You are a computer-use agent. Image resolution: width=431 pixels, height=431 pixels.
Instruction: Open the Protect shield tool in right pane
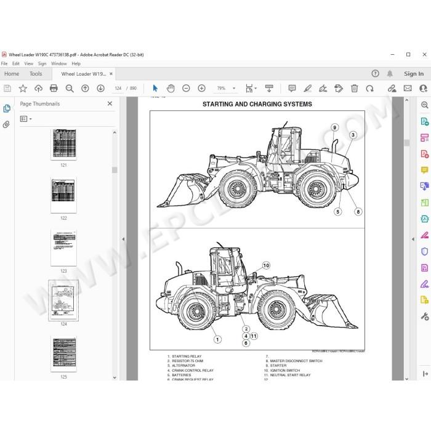click(425, 251)
